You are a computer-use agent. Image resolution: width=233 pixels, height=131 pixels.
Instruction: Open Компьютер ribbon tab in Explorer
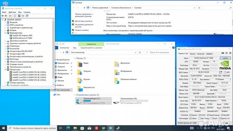[x=64, y=48]
